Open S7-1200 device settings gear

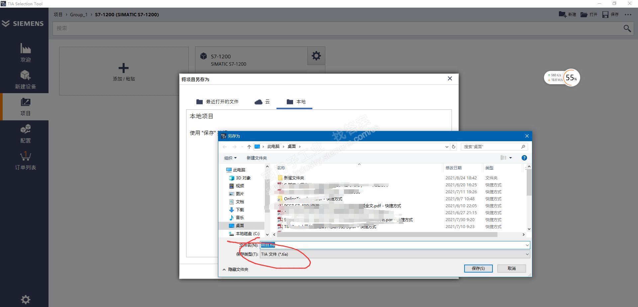coord(316,56)
